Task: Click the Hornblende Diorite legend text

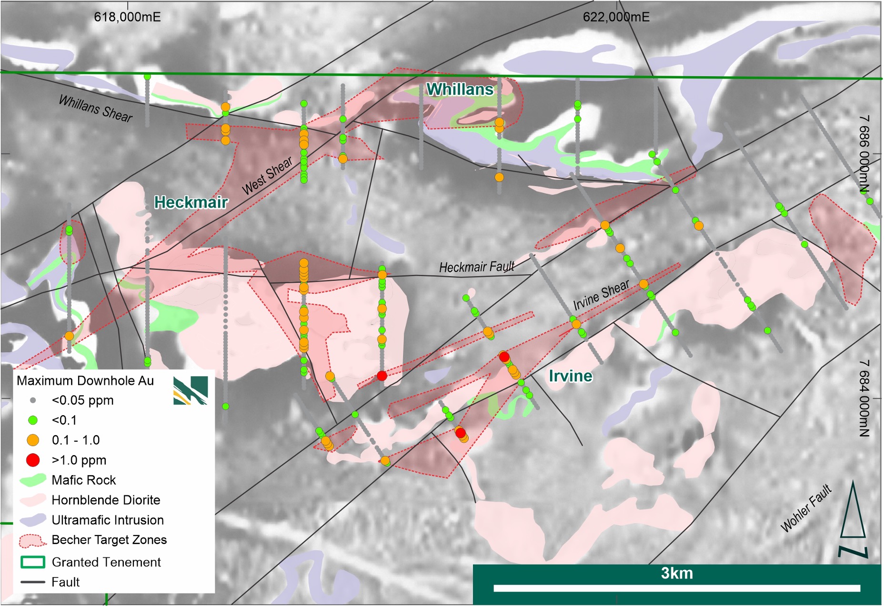Action: pos(106,500)
